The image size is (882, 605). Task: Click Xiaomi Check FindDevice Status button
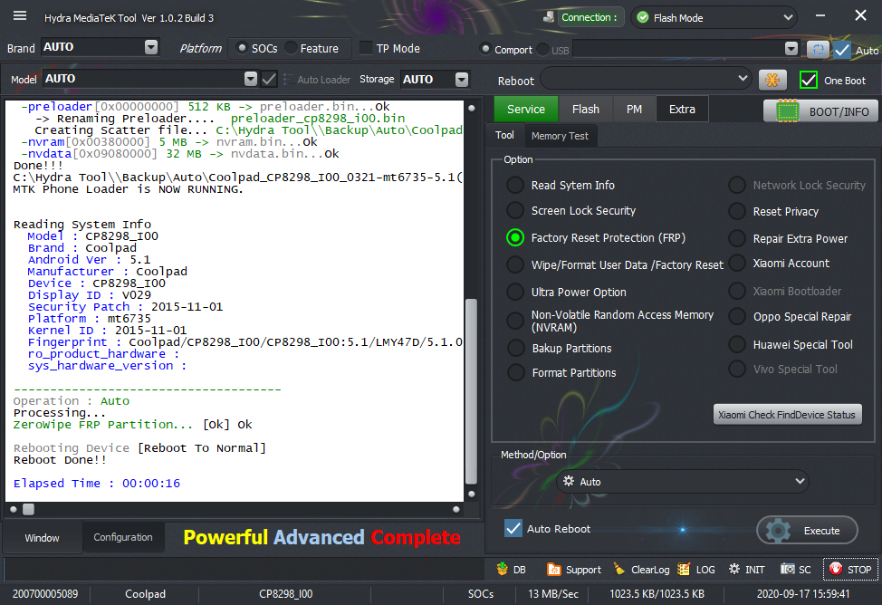pyautogui.click(x=787, y=415)
